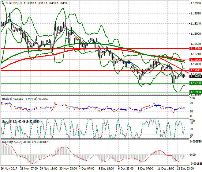
Task: Click the 4 Dec 07:00 time label
Action: pyautogui.click(x=87, y=169)
